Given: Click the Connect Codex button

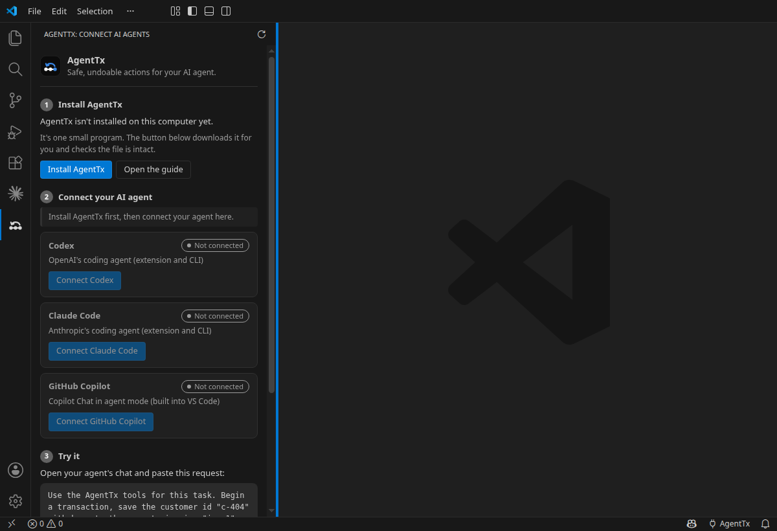Looking at the screenshot, I should pos(85,280).
